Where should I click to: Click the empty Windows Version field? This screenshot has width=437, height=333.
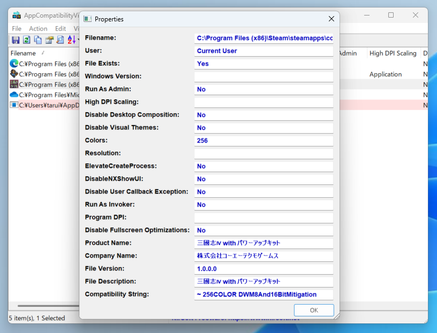pos(263,76)
